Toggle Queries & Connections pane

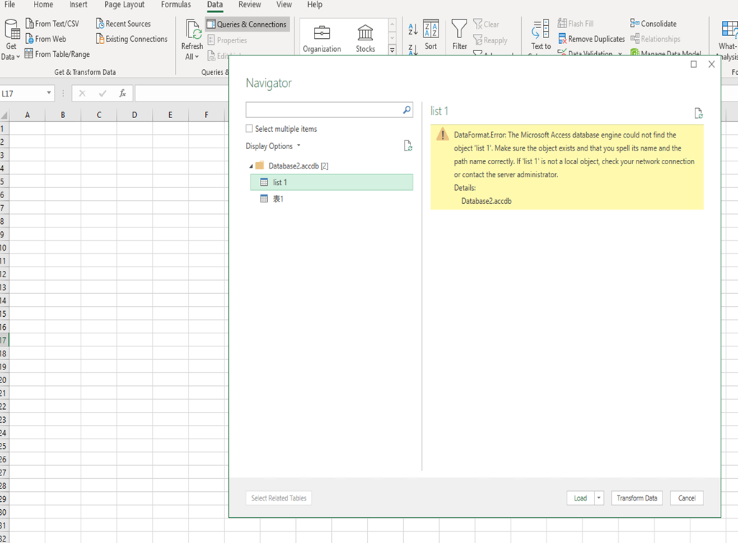tap(247, 24)
